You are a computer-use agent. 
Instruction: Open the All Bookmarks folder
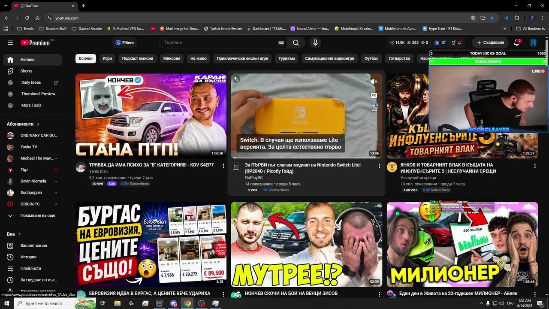(531, 29)
